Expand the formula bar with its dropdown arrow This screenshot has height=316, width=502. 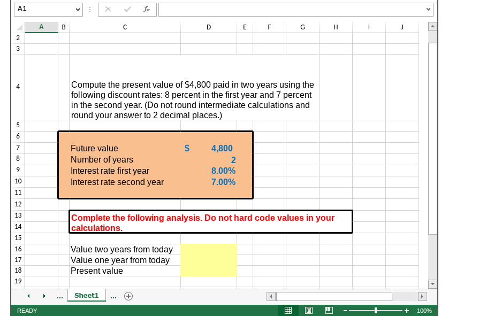[x=428, y=9]
